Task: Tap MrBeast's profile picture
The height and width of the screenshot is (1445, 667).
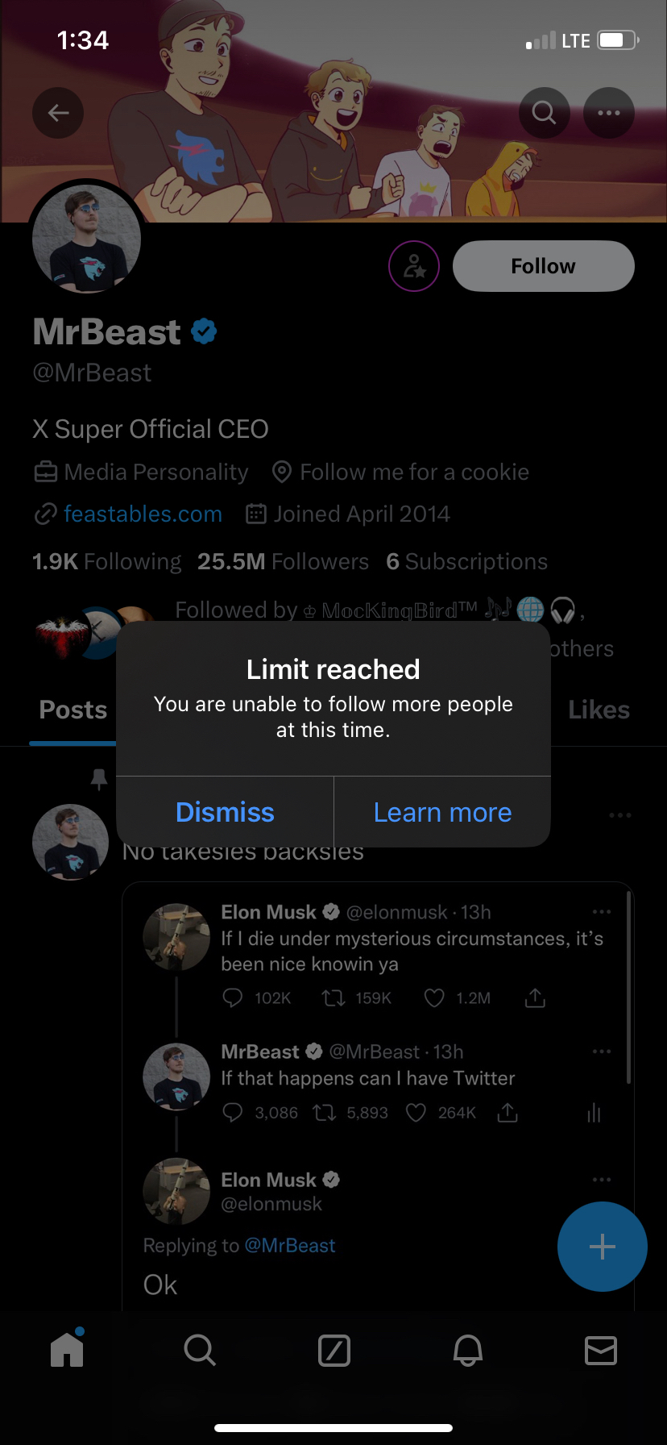Action: pos(87,239)
